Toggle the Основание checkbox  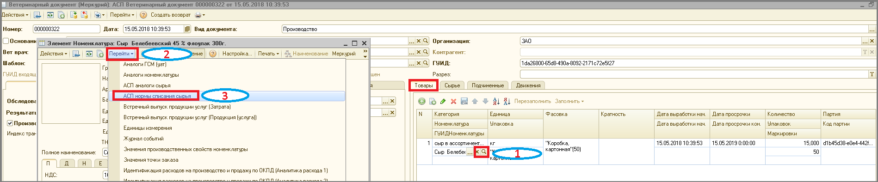coord(6,41)
